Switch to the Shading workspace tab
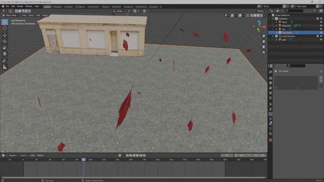324x182 pixels. pyautogui.click(x=105, y=7)
